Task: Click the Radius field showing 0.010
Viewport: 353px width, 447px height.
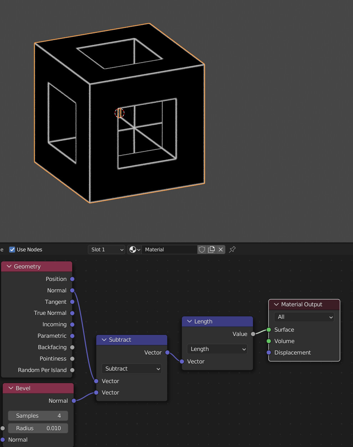Action: (x=38, y=428)
